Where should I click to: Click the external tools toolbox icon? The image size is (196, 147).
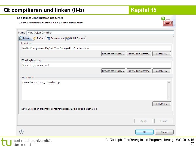click(167, 22)
